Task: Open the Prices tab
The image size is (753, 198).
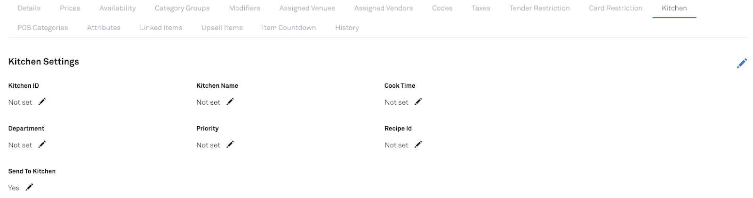Action: [x=70, y=8]
